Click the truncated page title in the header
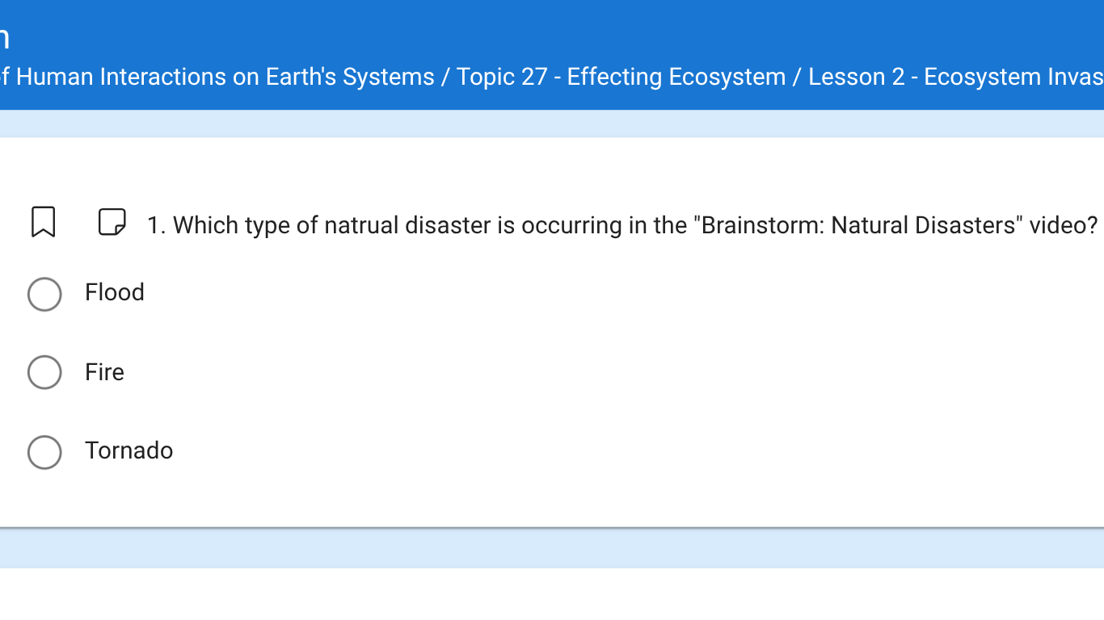 4,37
